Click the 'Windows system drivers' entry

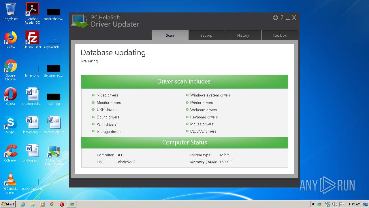210,95
